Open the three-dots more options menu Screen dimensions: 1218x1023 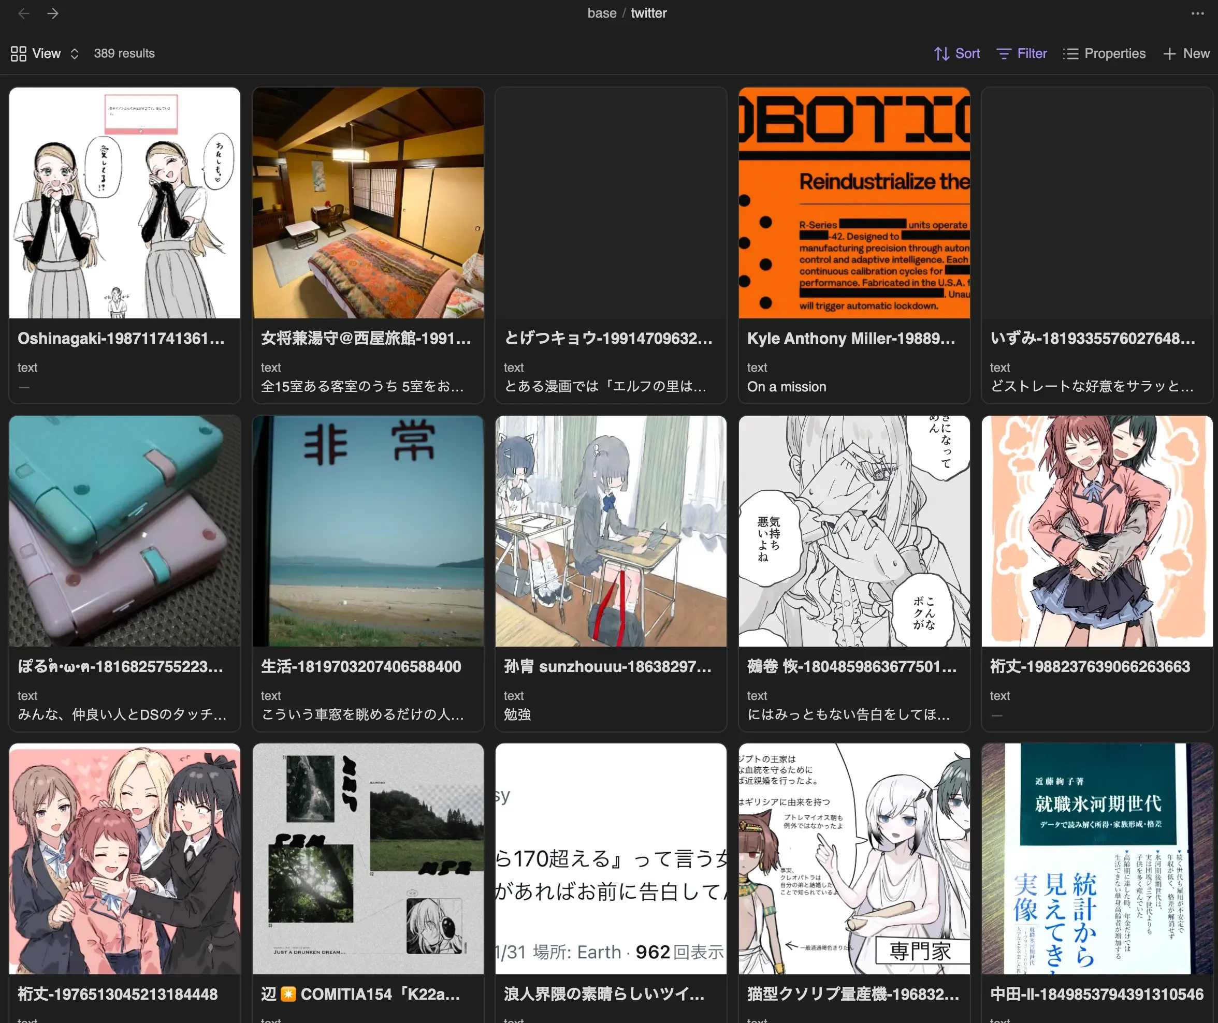1197,13
